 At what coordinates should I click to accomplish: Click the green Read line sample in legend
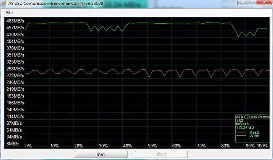click(x=241, y=132)
